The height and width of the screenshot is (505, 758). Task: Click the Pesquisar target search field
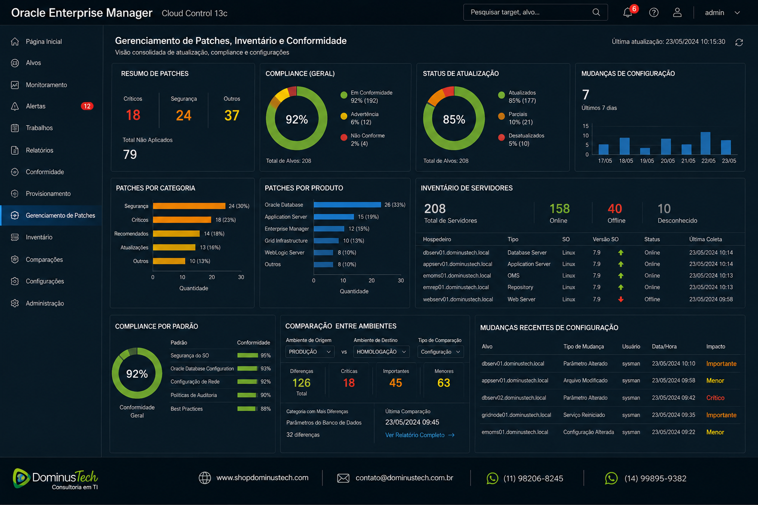click(535, 12)
